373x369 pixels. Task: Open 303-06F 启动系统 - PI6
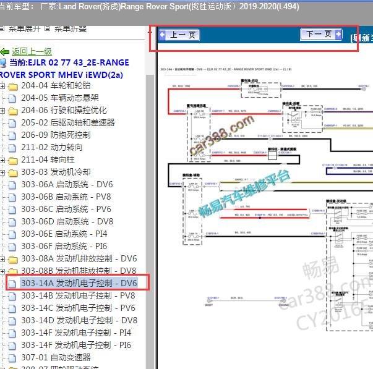click(x=64, y=246)
